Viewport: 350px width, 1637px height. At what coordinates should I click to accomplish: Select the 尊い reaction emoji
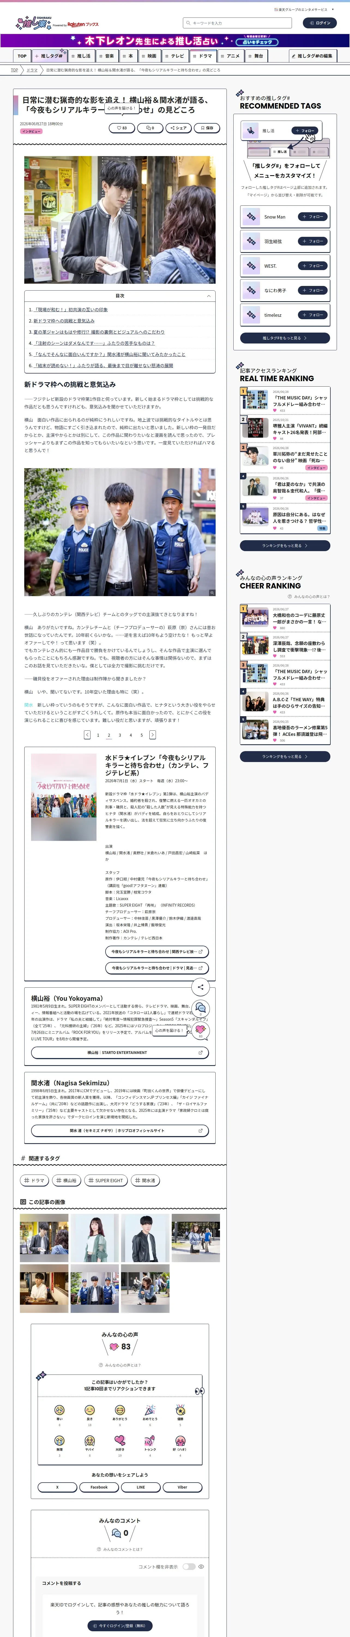60,1409
